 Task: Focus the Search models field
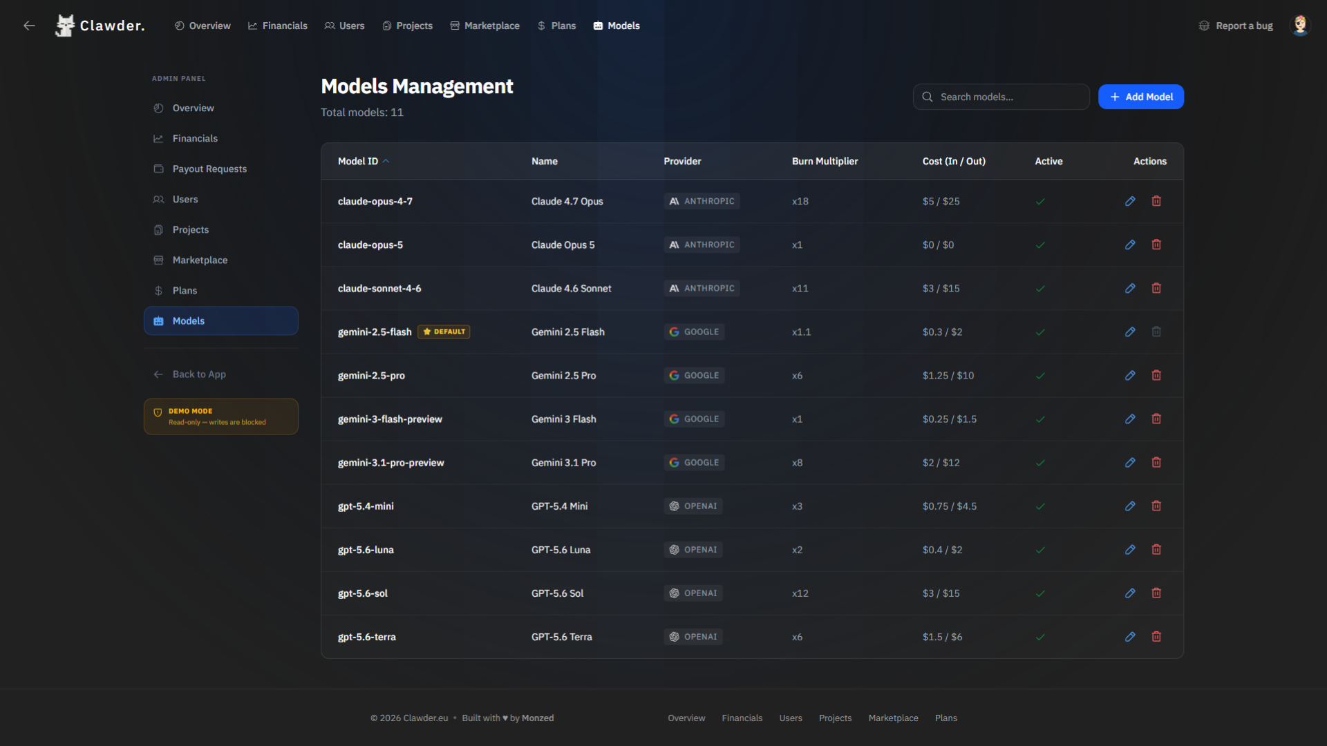coord(1001,97)
